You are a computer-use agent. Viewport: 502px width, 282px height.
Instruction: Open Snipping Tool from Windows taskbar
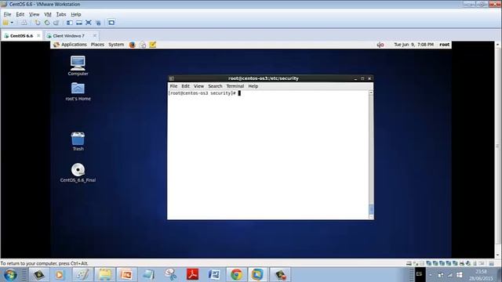point(171,275)
